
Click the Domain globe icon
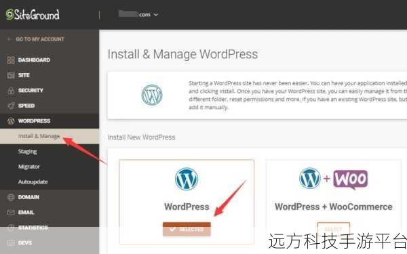11,197
